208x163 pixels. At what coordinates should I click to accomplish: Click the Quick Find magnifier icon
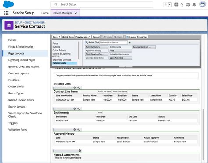86,42
